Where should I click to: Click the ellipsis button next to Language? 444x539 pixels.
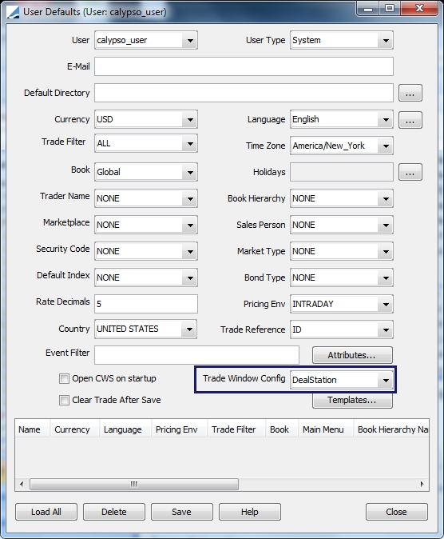point(410,120)
